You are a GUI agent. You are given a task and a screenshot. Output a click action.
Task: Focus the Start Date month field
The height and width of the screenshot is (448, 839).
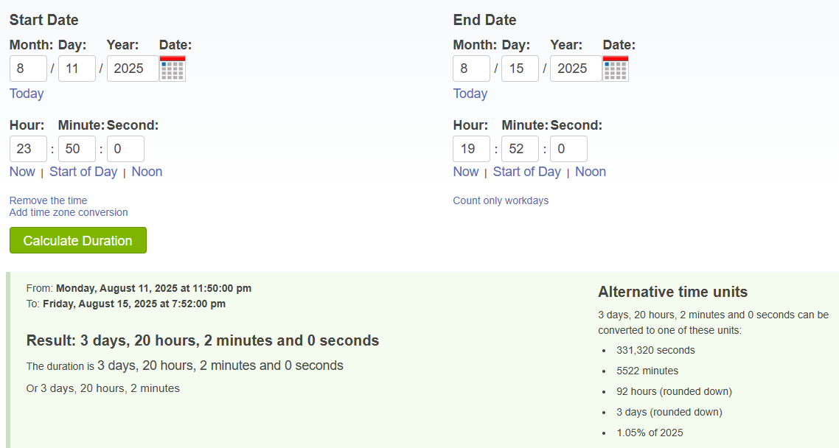(x=28, y=69)
